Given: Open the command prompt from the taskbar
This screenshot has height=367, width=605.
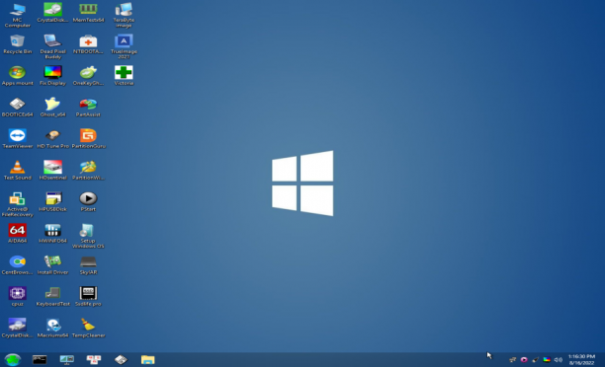Looking at the screenshot, I should point(40,360).
